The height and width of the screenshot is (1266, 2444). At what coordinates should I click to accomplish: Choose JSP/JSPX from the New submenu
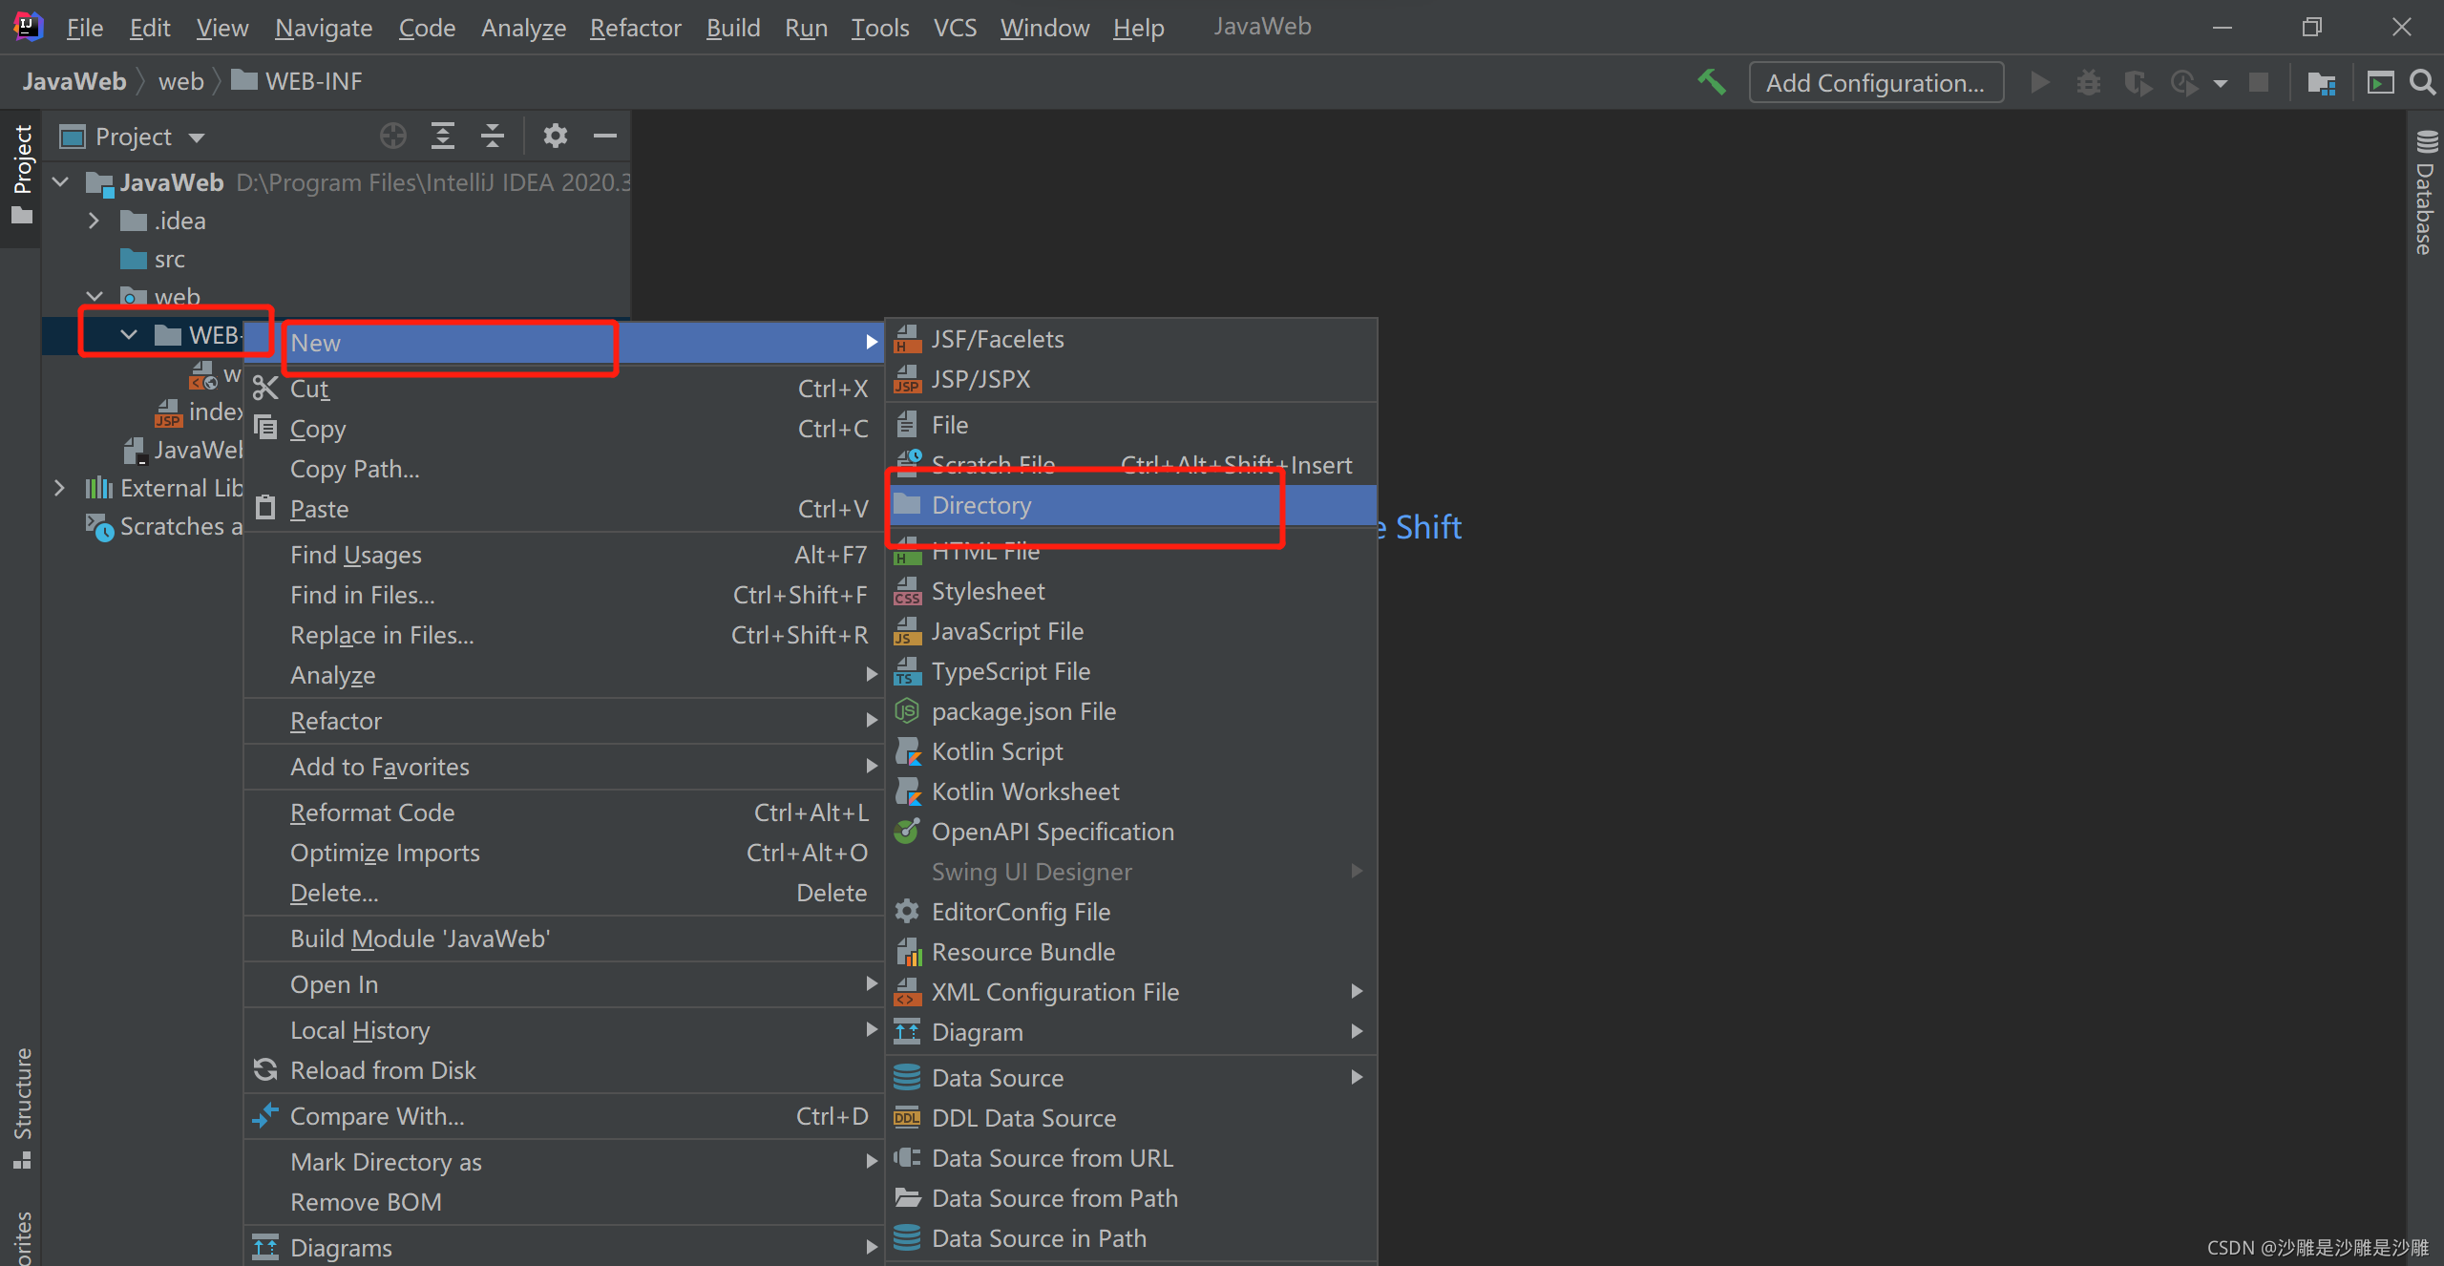pos(980,379)
